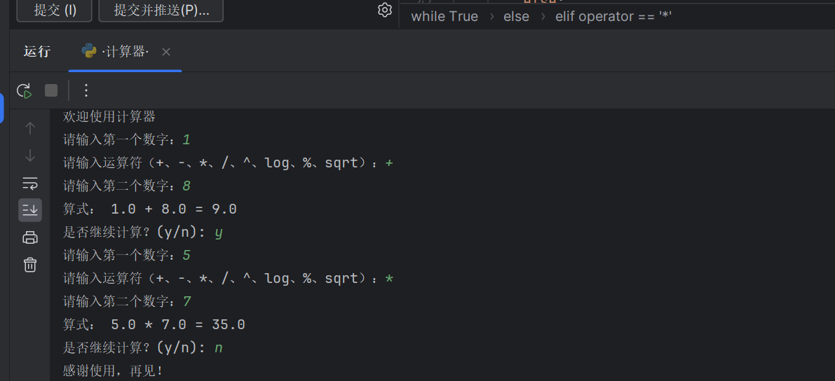Click the 'else' breadcrumb item
835x381 pixels.
[x=516, y=16]
